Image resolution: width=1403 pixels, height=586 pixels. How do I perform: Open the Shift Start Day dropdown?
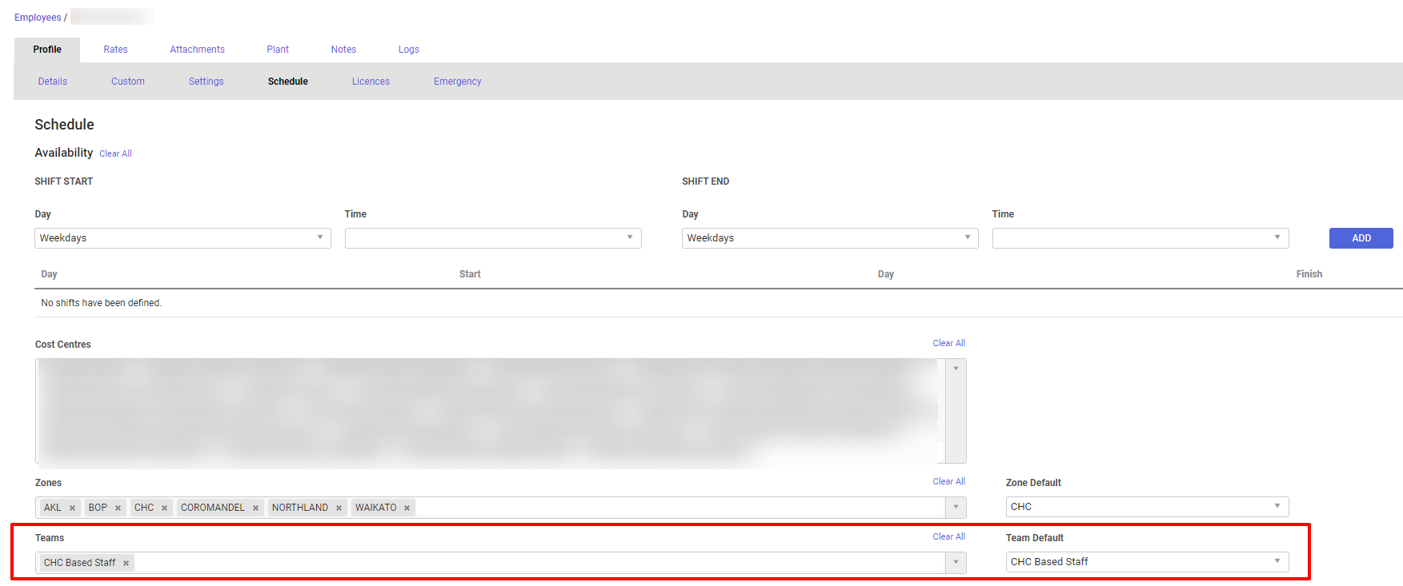tap(182, 238)
